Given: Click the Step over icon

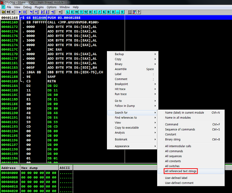Looking at the screenshot, I should tap(36, 12).
